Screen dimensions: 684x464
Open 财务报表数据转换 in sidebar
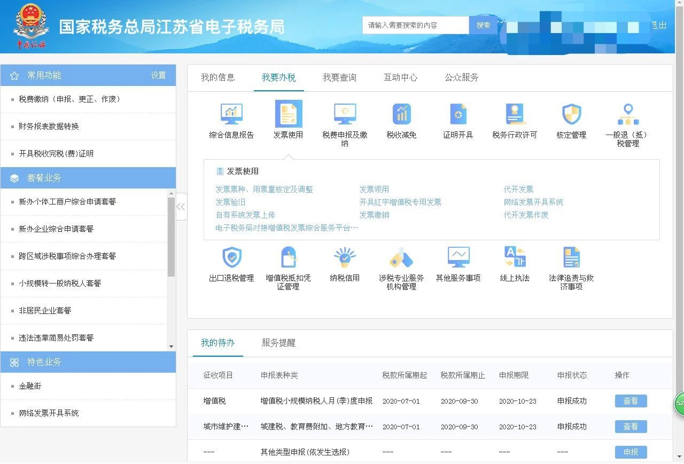(49, 127)
